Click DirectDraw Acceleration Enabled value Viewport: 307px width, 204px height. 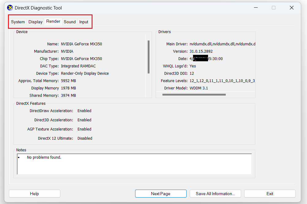pos(84,111)
